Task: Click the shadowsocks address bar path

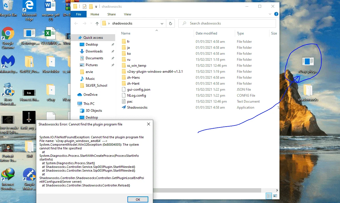Action: [122, 23]
